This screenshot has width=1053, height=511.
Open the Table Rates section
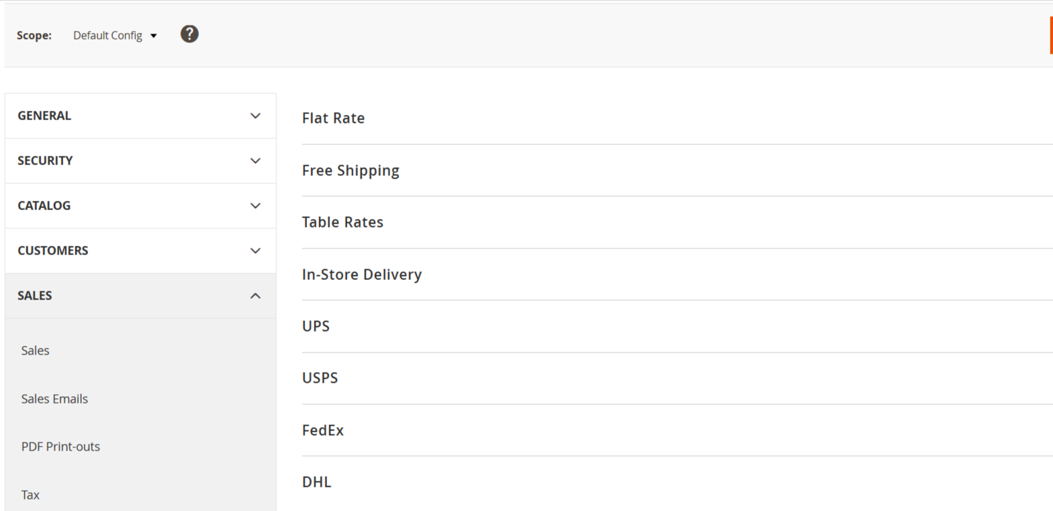tap(342, 222)
